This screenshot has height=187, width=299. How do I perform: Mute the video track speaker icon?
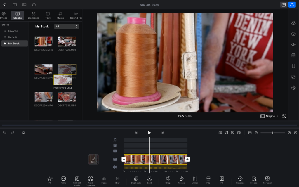[115, 167]
